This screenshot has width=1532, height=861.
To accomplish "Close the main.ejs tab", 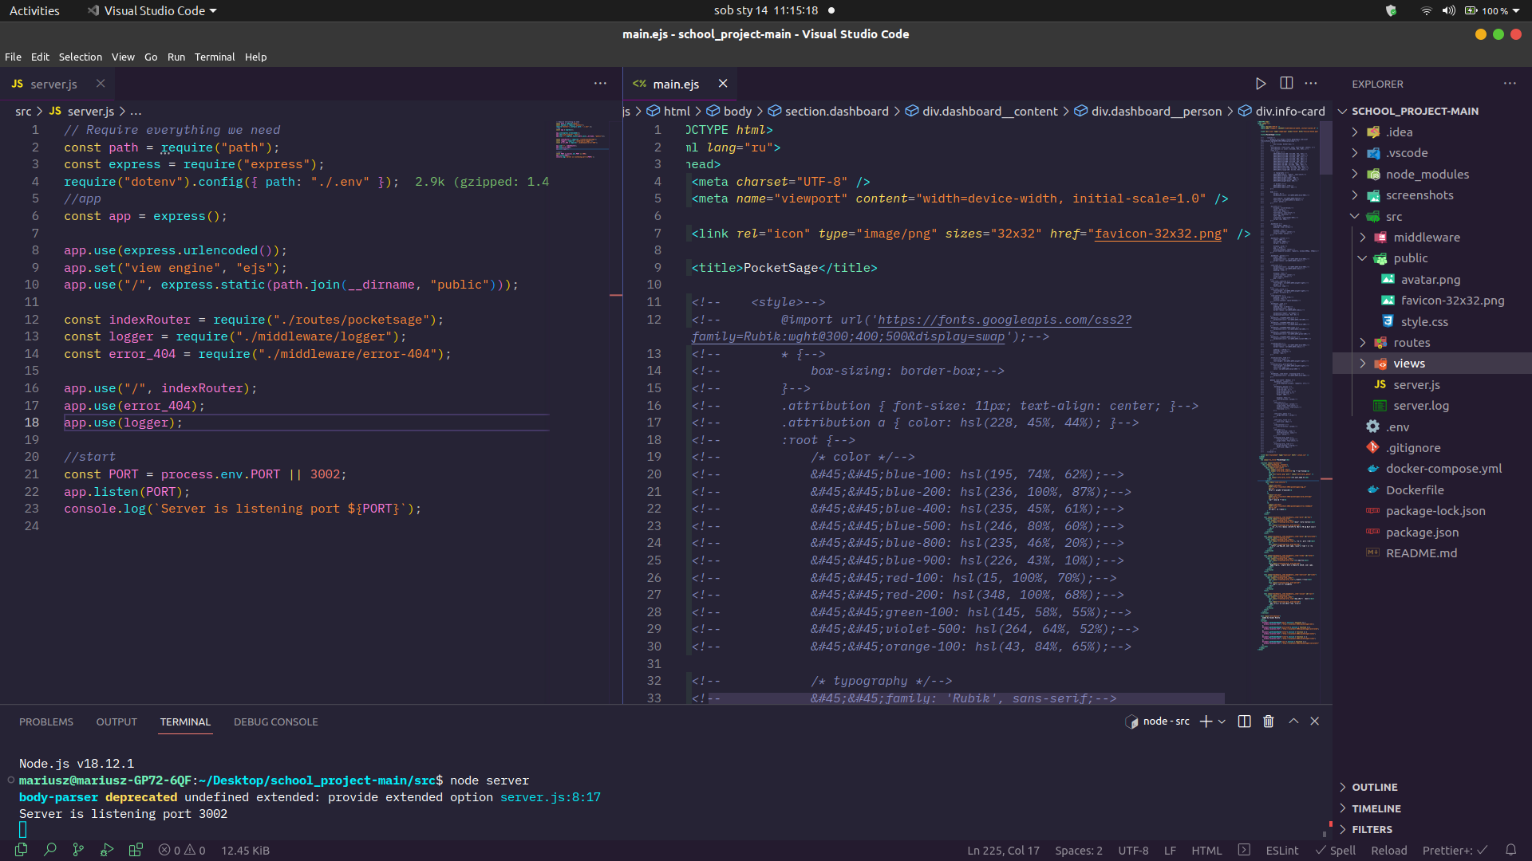I will (723, 84).
